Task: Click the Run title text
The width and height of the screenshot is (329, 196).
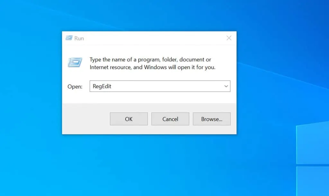Action: tap(79, 38)
